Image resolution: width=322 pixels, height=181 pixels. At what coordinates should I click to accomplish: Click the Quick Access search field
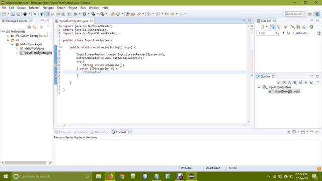[x=294, y=14]
